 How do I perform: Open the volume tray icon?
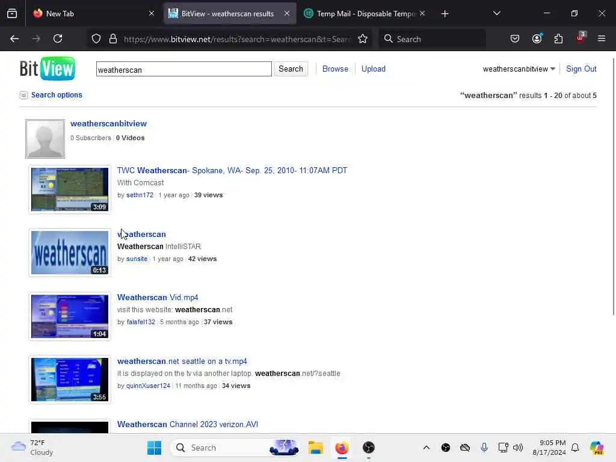(518, 448)
